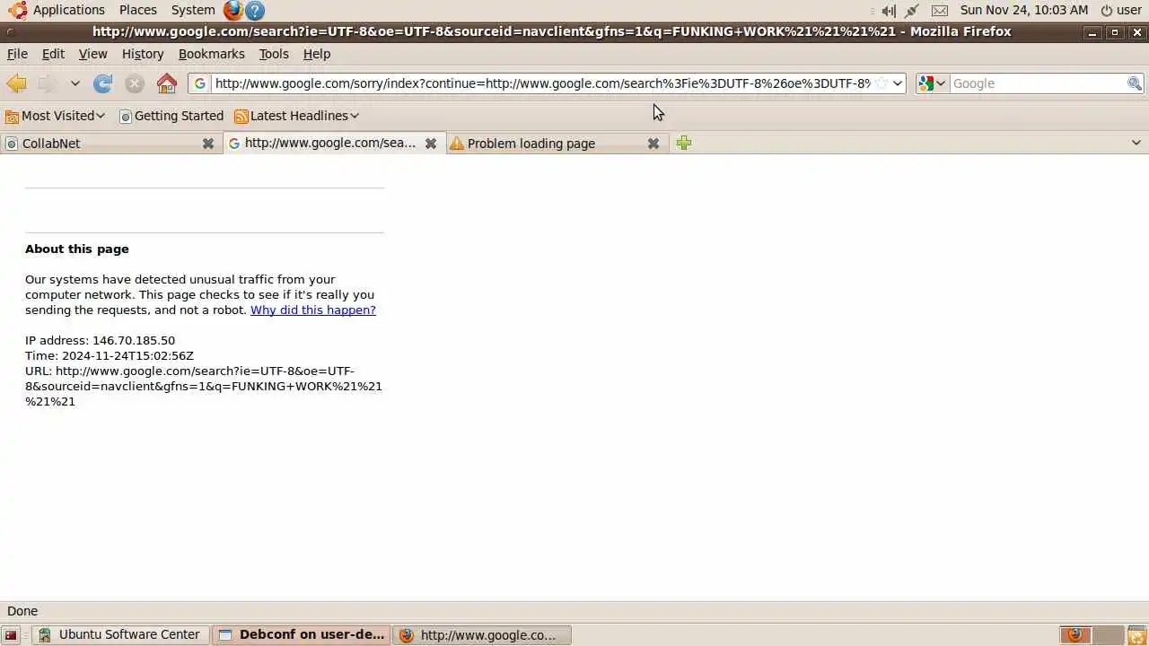Open the mail envelope indicator
The image size is (1149, 646).
click(940, 11)
